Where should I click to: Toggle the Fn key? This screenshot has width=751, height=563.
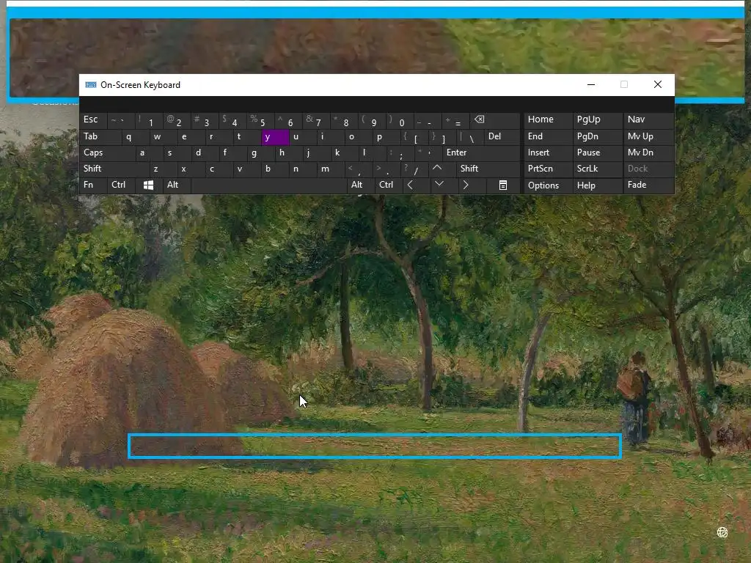tap(93, 185)
